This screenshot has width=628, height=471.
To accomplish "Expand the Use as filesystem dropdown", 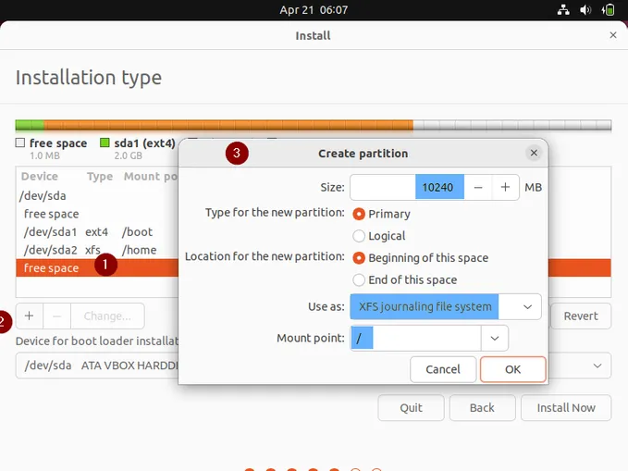I will [x=526, y=306].
